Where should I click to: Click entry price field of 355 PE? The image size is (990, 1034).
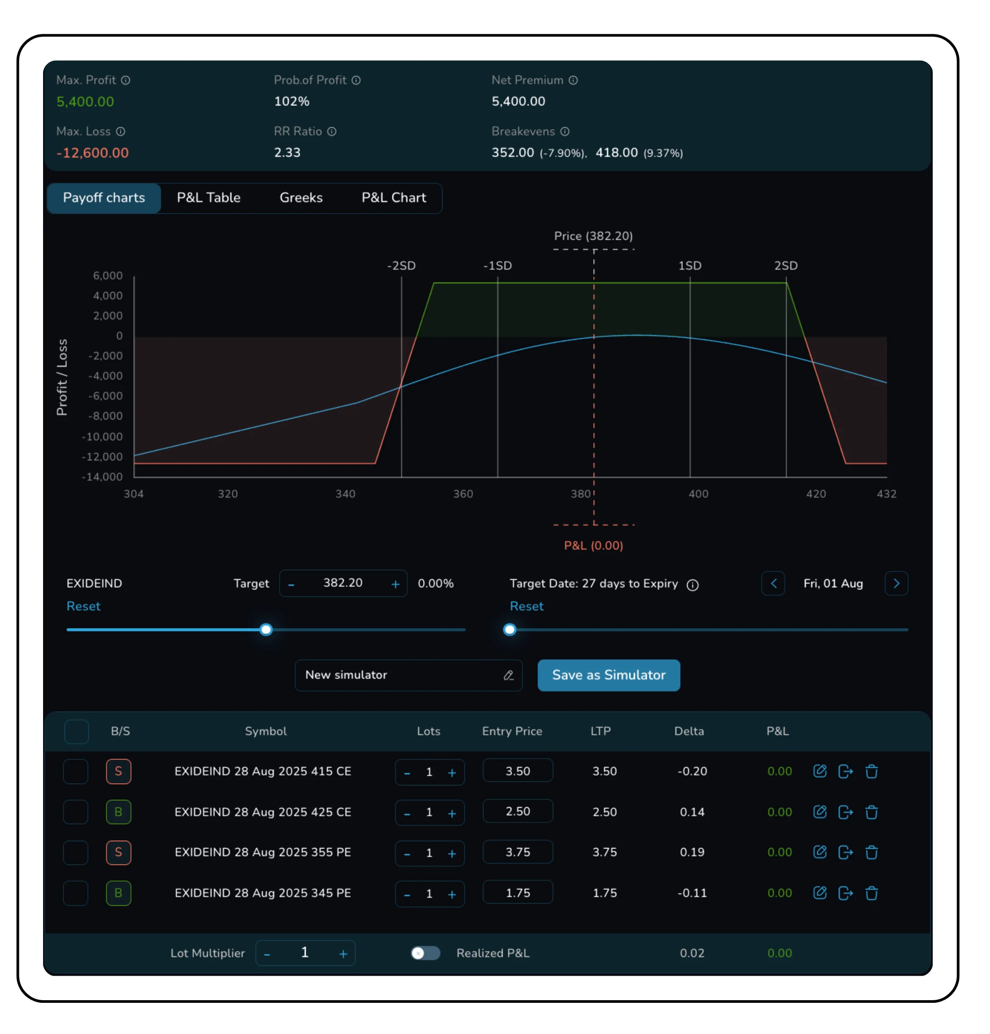click(x=517, y=852)
